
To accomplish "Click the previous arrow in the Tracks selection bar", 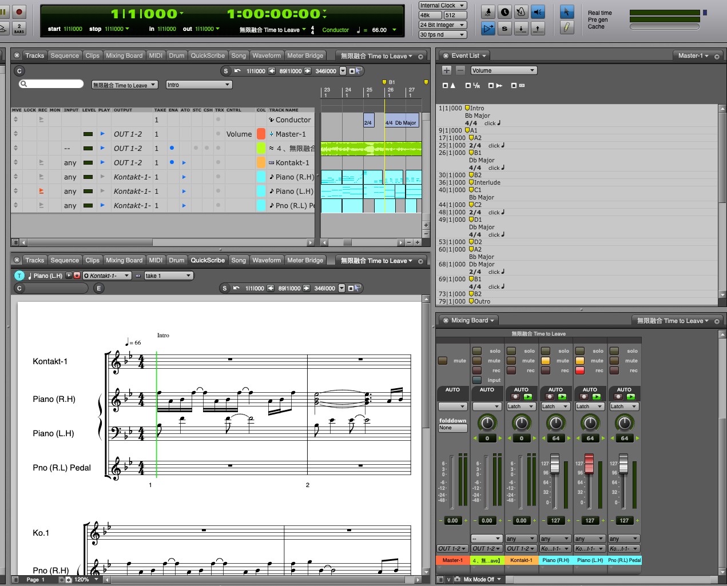I will point(272,71).
